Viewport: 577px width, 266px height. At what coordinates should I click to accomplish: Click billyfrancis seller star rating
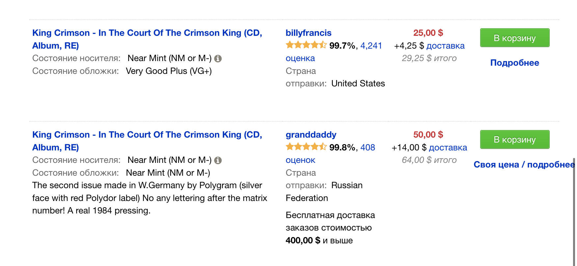(x=306, y=45)
